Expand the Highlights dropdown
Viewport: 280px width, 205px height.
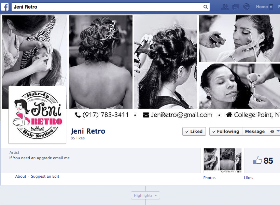tap(145, 195)
